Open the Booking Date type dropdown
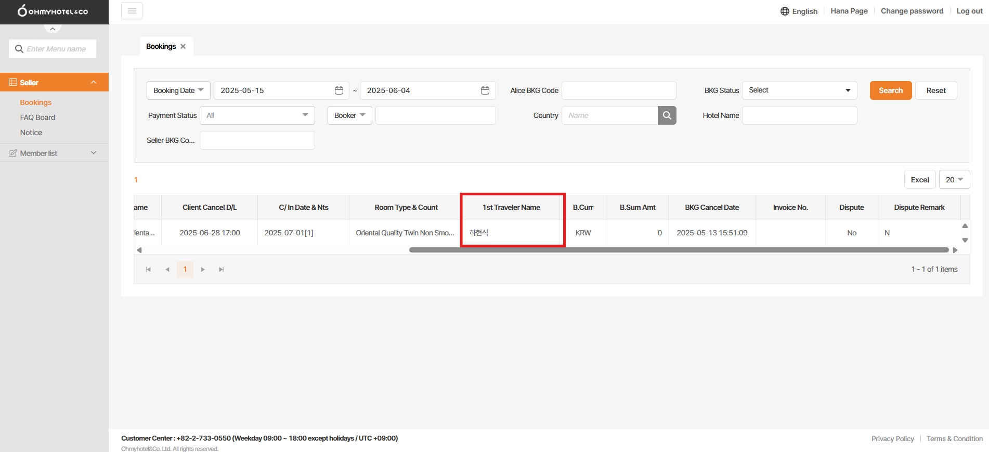The height and width of the screenshot is (452, 989). 178,90
